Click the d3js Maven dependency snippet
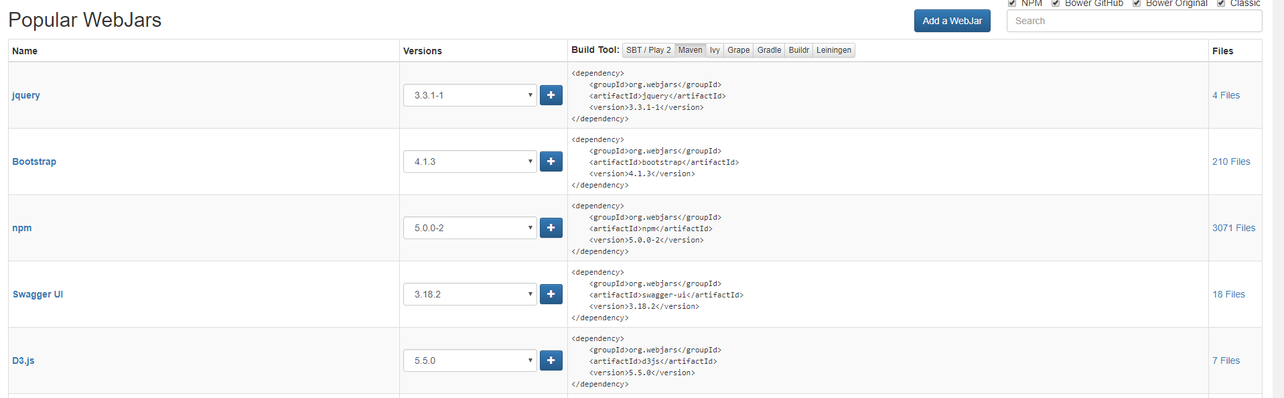The image size is (1284, 398). (x=646, y=361)
